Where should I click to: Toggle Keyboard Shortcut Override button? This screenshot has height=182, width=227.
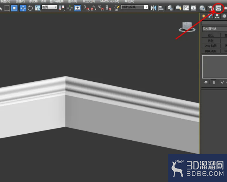[x=78, y=8]
